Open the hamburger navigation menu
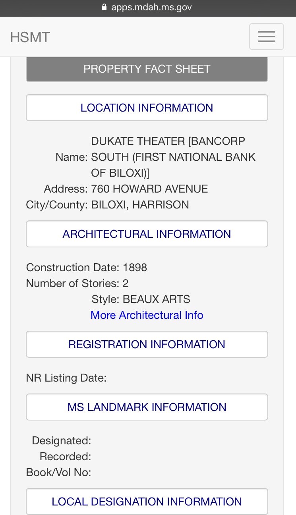296x515 pixels. 266,37
